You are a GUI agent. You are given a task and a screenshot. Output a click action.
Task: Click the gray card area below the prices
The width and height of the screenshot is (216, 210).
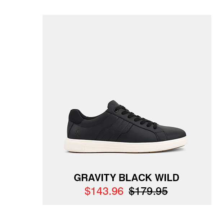pyautogui.click(x=126, y=201)
